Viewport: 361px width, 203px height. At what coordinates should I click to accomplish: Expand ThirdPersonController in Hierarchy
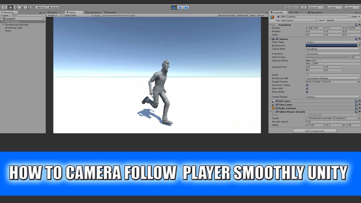4,25
